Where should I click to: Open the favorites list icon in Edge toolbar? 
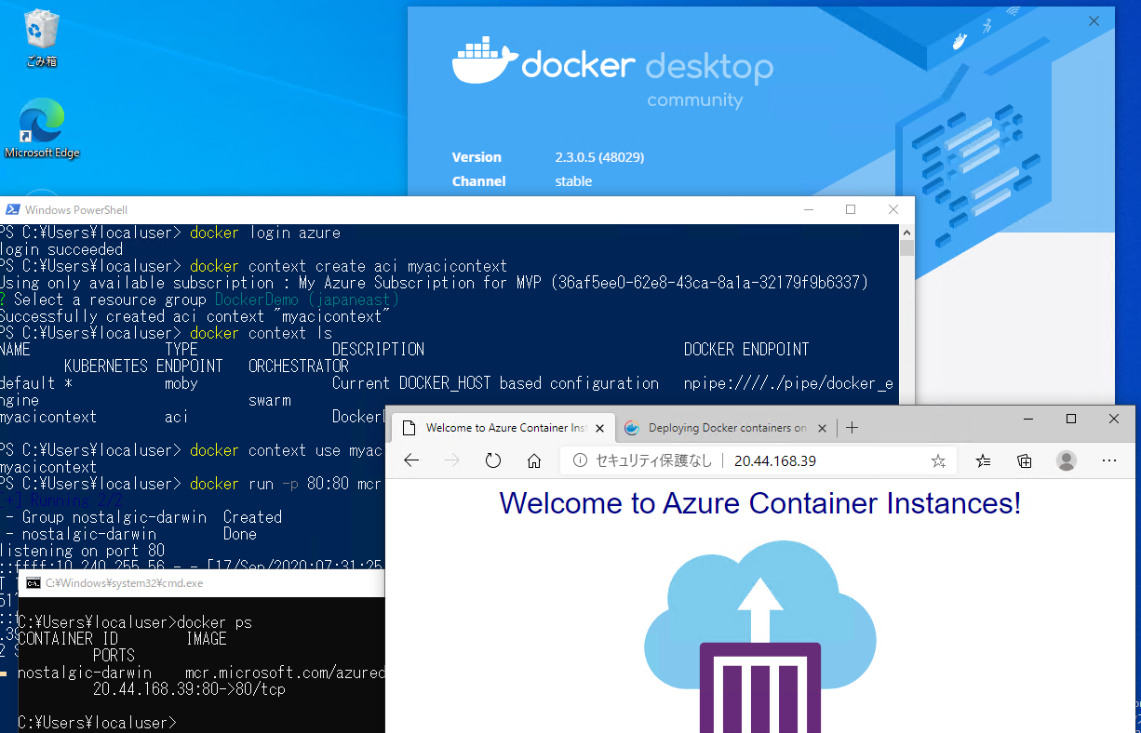(983, 460)
